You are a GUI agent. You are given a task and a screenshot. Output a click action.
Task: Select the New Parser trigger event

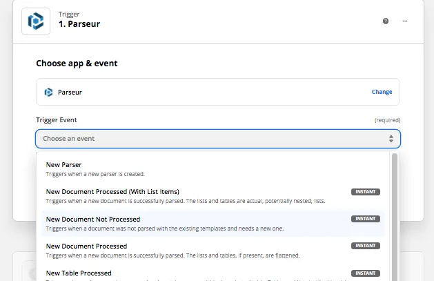tap(63, 165)
